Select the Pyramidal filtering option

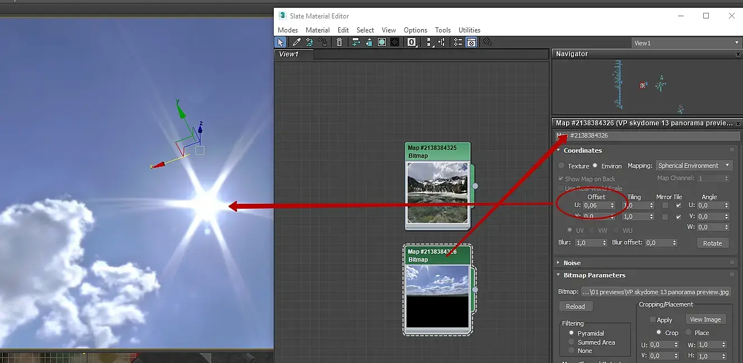(572, 333)
